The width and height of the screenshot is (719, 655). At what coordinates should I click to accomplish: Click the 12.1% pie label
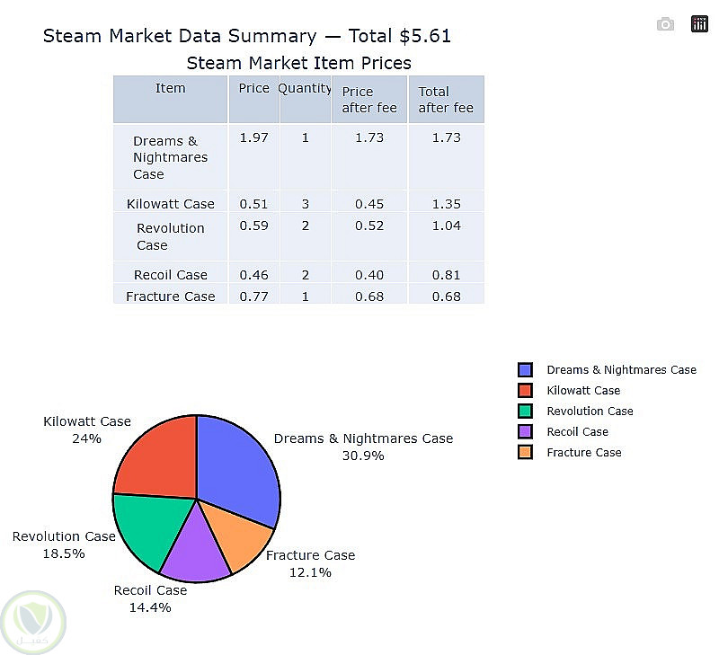tap(310, 572)
